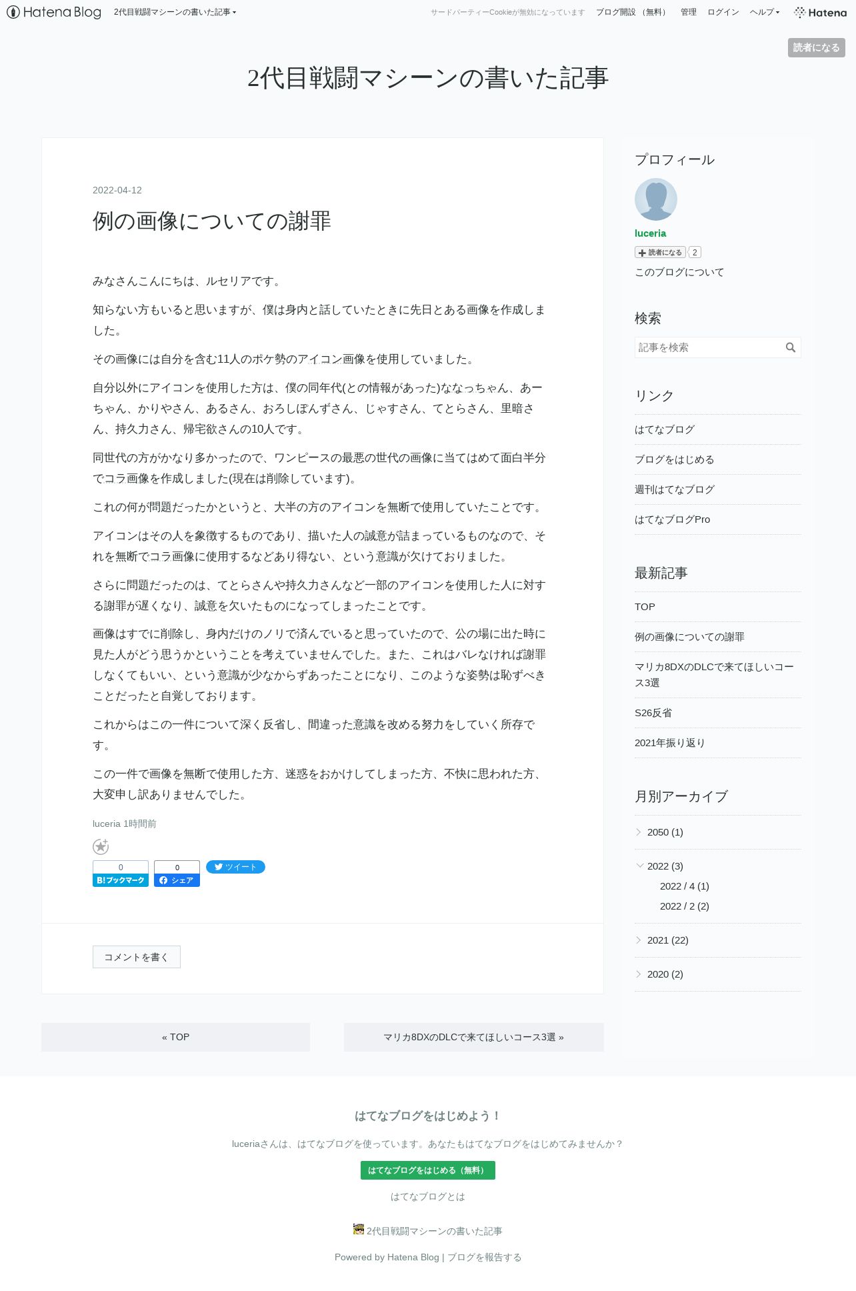Open 2022 / 4 (1) archive
The width and height of the screenshot is (856, 1291).
[685, 886]
